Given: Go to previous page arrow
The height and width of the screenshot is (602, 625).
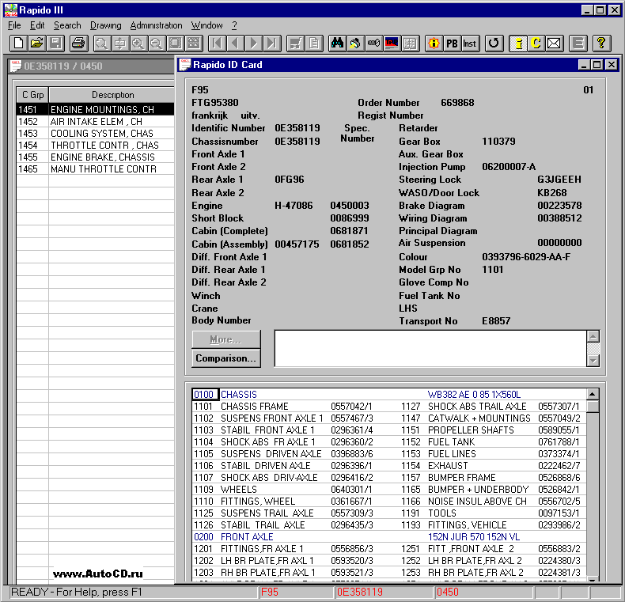Looking at the screenshot, I should [236, 43].
